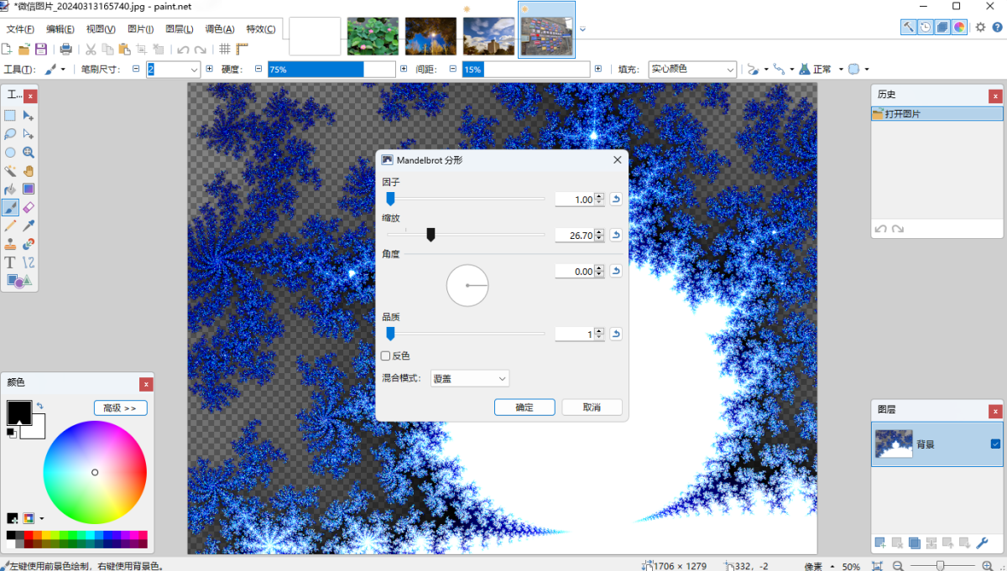This screenshot has height=571, width=1007.
Task: Select the Text tool
Action: pyautogui.click(x=10, y=262)
